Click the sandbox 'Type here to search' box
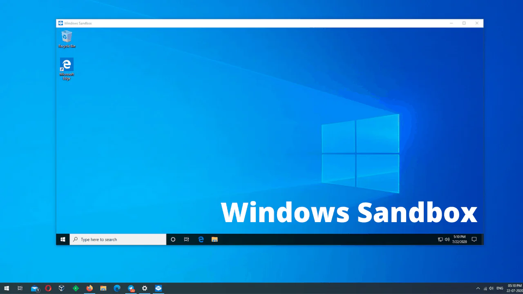The width and height of the screenshot is (523, 294). click(x=118, y=239)
